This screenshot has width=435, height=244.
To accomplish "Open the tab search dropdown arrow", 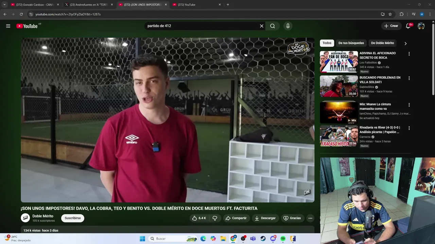I will point(4,5).
